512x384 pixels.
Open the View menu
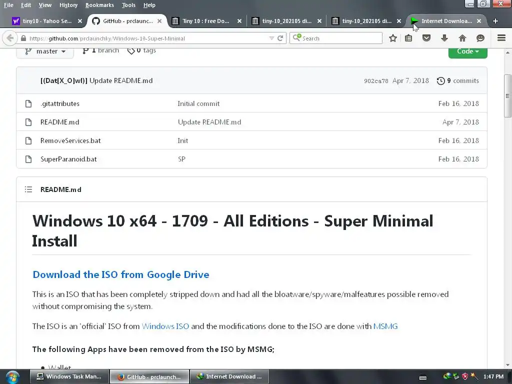45,5
